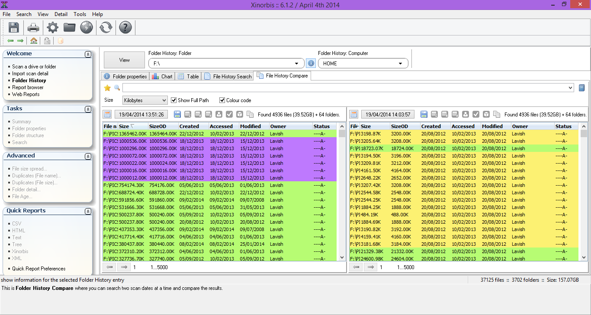Image resolution: width=591 pixels, height=315 pixels.
Task: Open settings with the gear icon
Action: (52, 28)
